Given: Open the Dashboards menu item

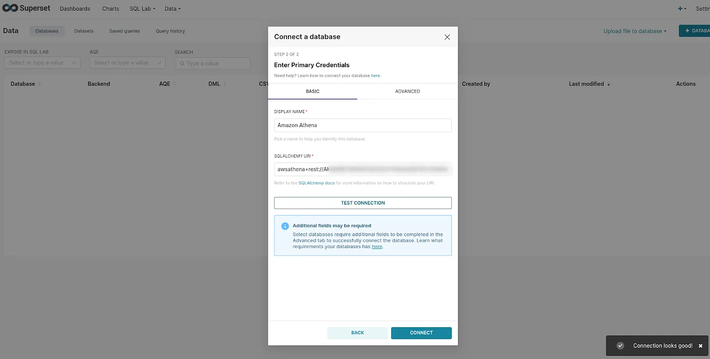Looking at the screenshot, I should tap(75, 9).
